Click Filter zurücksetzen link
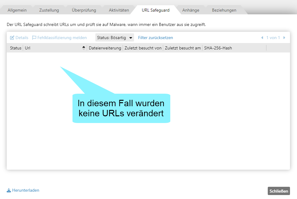The image size is (297, 199). coord(155,38)
